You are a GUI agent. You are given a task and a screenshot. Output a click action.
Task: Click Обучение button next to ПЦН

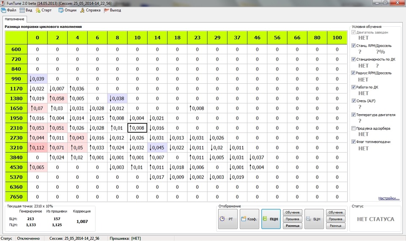pyautogui.click(x=293, y=212)
